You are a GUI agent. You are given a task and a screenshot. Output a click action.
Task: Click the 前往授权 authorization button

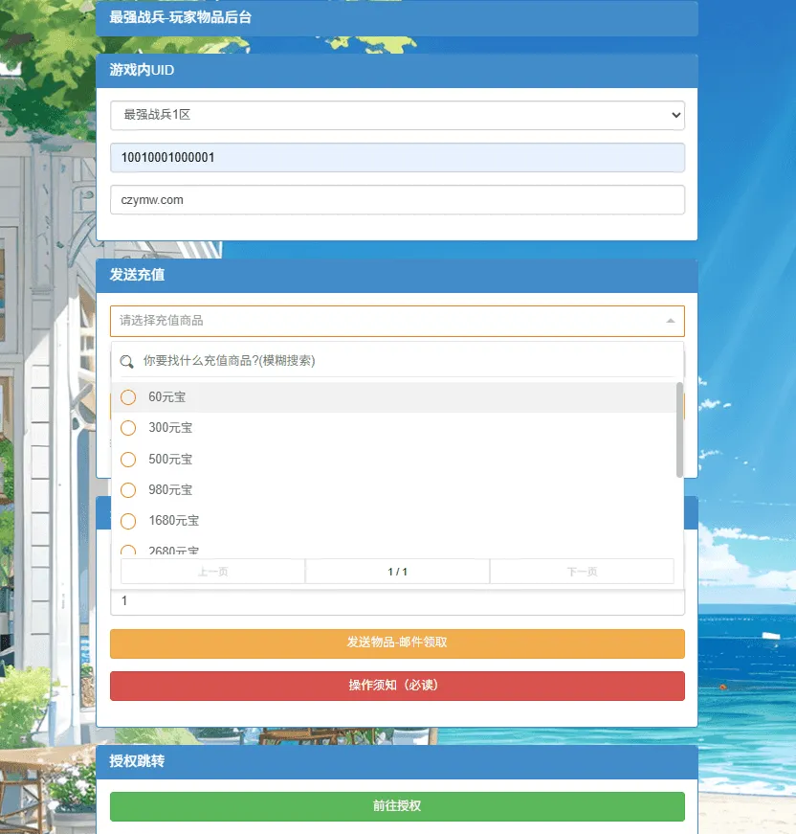pos(397,806)
